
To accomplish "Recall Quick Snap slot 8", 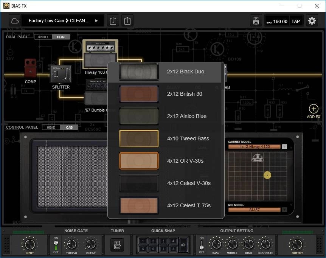I will [x=173, y=249].
